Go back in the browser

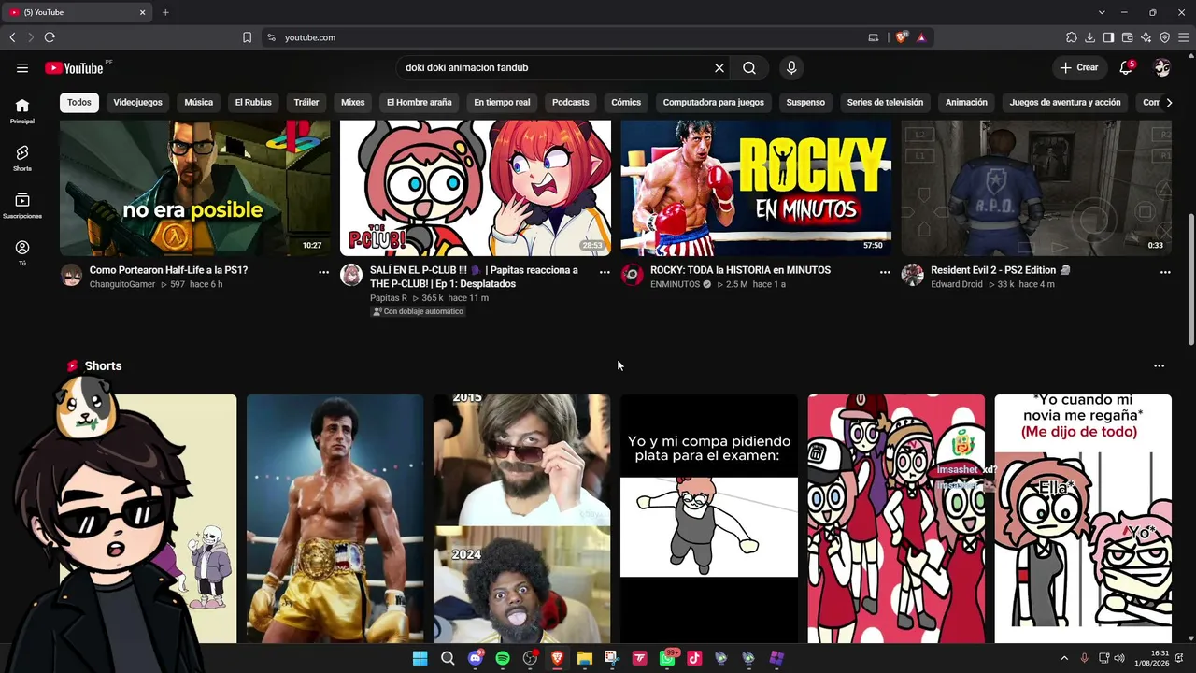(x=12, y=37)
